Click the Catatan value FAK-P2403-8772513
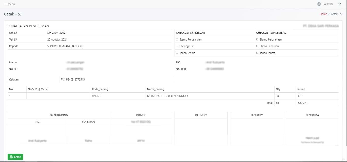Image resolution: width=347 pixels, height=162 pixels. [x=72, y=79]
